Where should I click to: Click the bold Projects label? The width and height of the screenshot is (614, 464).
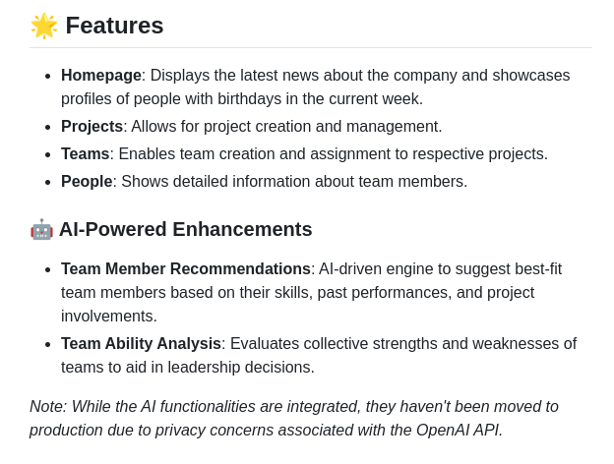[92, 127]
